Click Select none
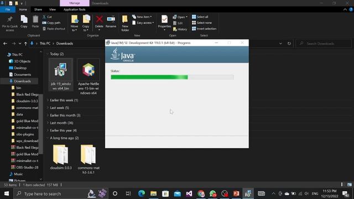The image size is (354, 199). [x=202, y=23]
